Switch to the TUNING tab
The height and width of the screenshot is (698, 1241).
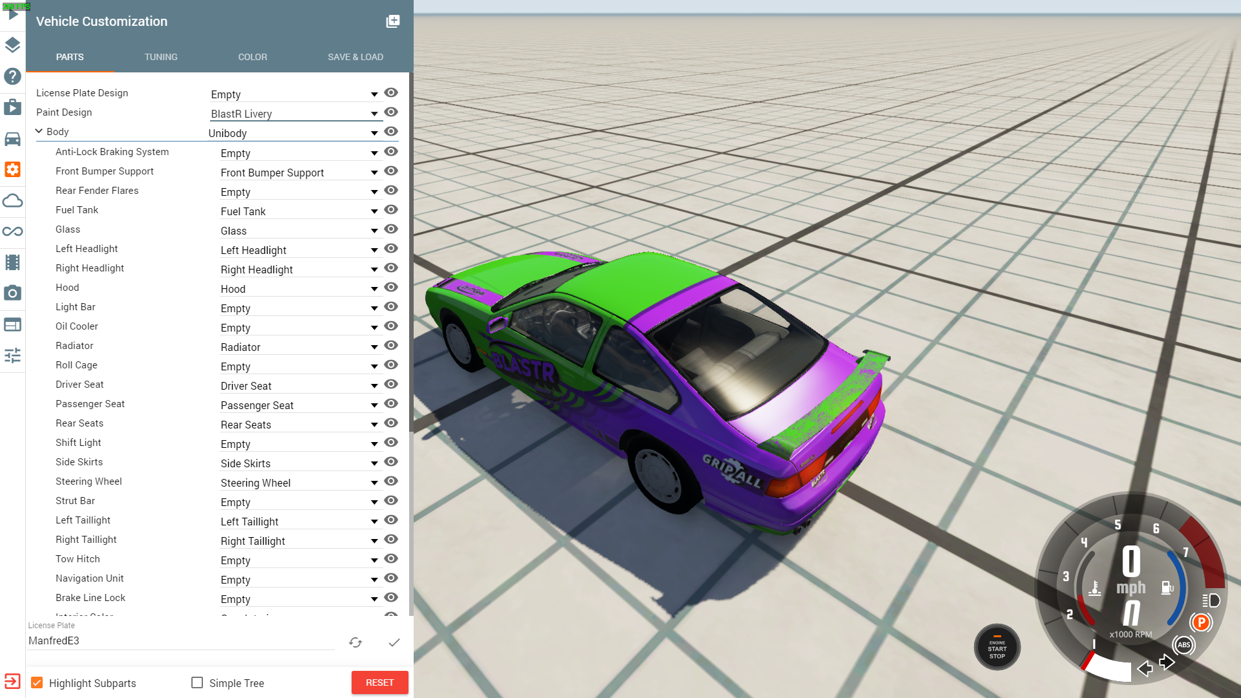pos(161,57)
